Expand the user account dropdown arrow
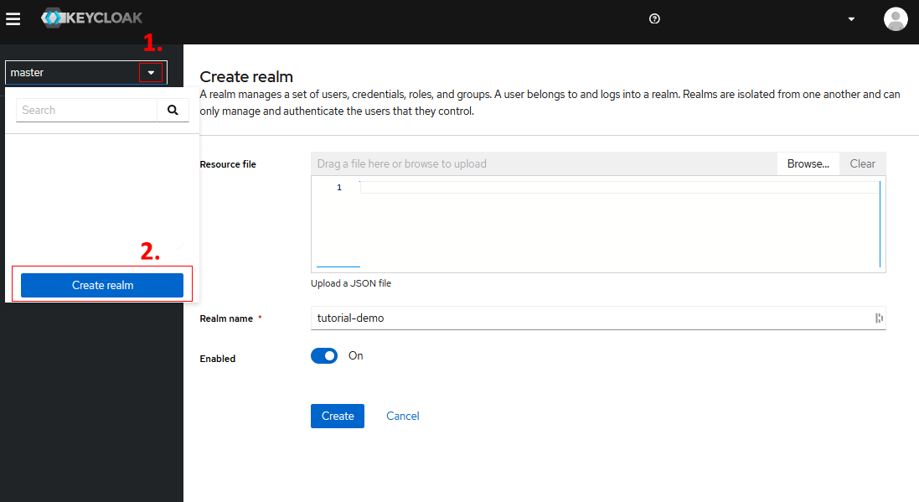The height and width of the screenshot is (502, 919). click(x=851, y=19)
